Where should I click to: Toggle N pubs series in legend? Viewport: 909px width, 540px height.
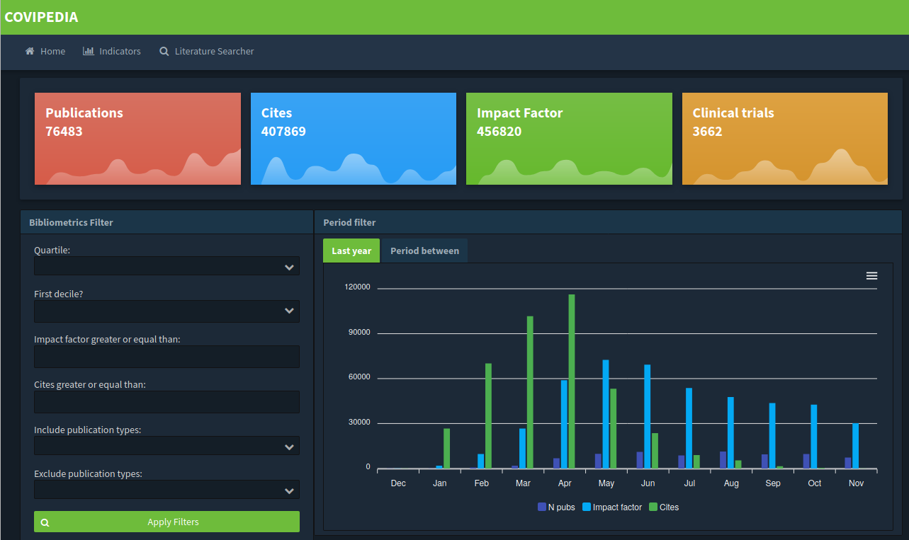pos(556,507)
